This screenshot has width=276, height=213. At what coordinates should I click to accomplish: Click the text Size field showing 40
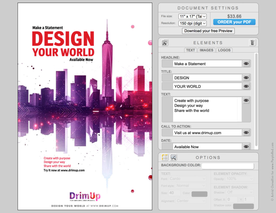tap(174, 193)
